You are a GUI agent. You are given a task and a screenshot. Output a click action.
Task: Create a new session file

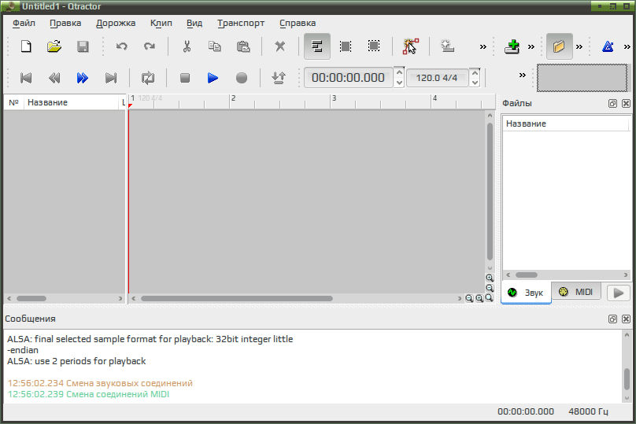(x=26, y=46)
